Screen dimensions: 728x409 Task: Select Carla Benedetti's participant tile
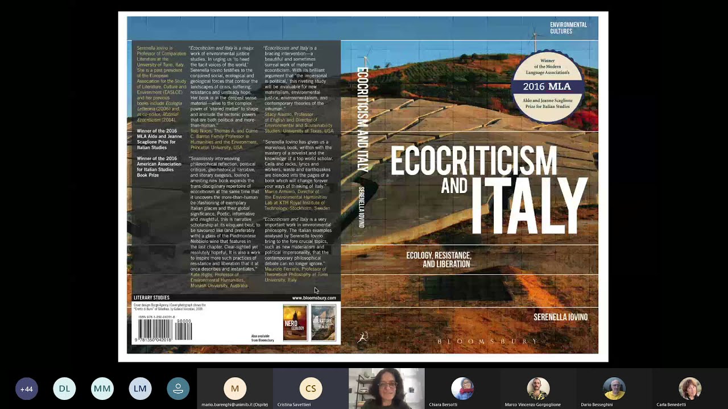(690, 389)
